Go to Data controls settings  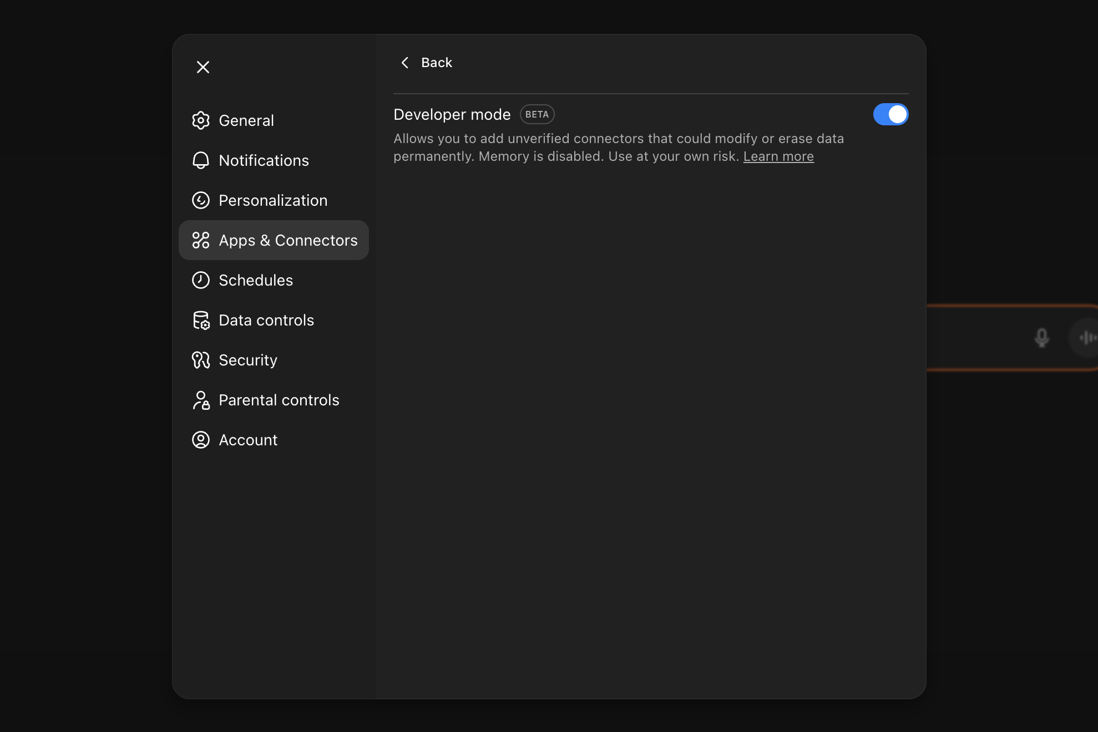(x=266, y=320)
